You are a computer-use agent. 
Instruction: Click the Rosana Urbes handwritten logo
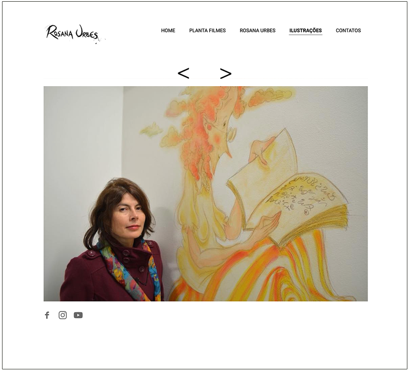[74, 34]
